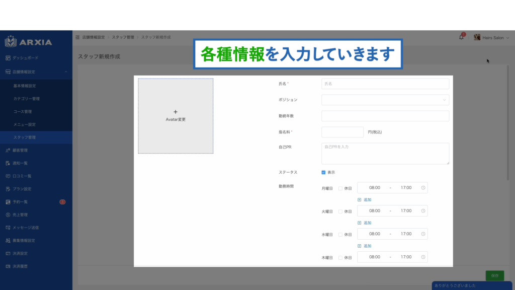The image size is (515, 290).
Task: Click the 水曜日 end time 17:00
Action: click(406, 234)
